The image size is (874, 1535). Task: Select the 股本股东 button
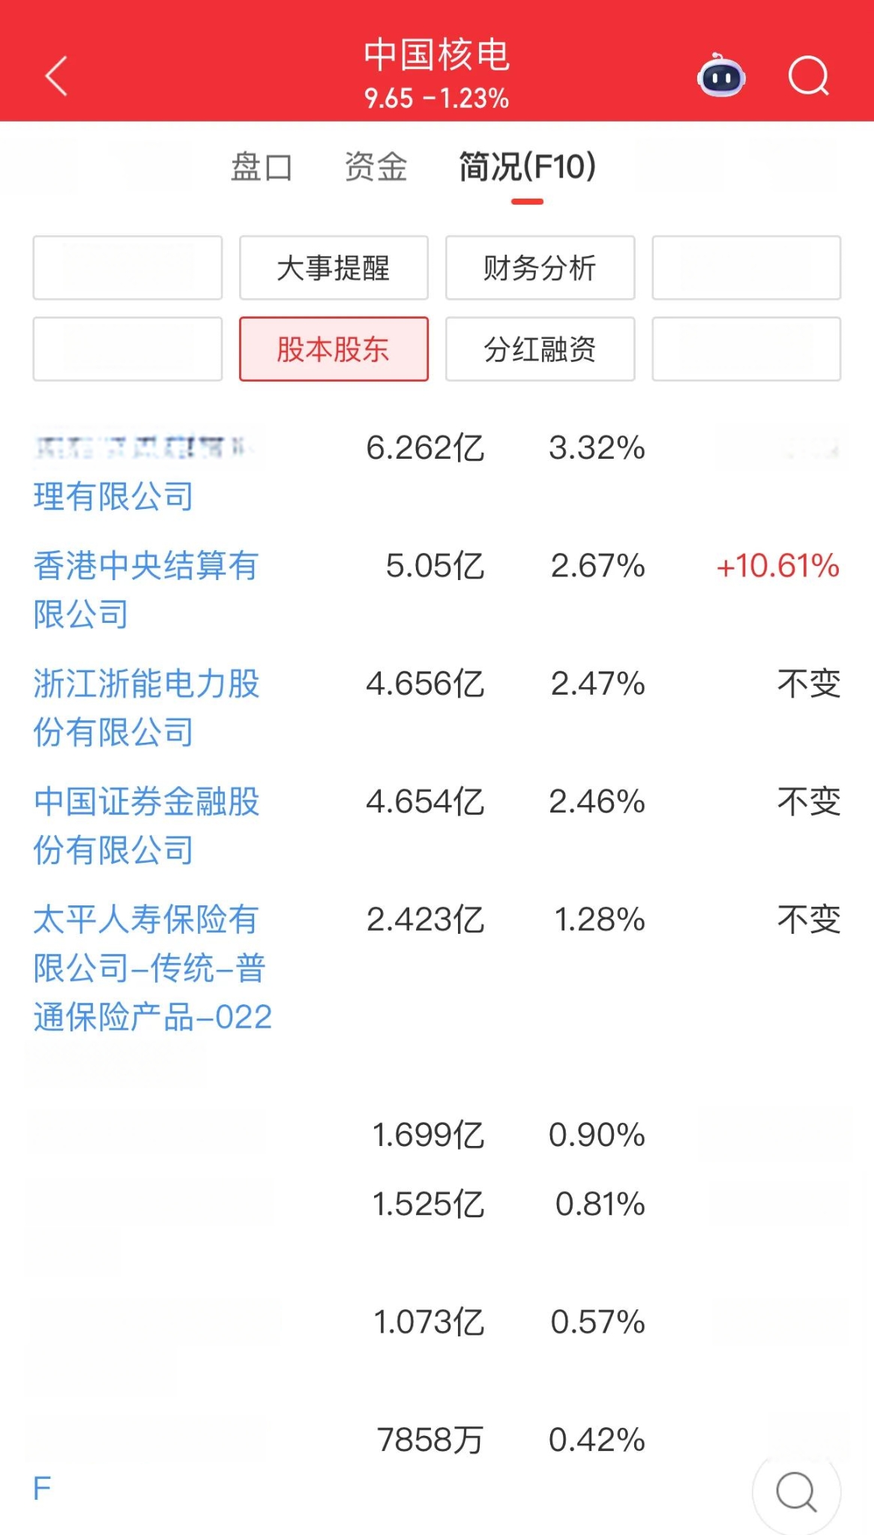point(334,349)
